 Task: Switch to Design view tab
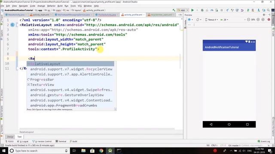(10, 137)
